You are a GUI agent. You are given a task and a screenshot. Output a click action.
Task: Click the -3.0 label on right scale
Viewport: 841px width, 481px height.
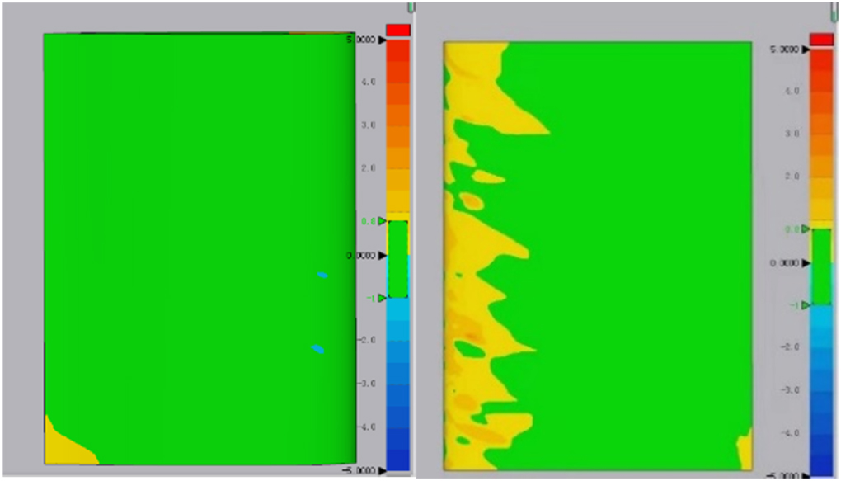790,390
